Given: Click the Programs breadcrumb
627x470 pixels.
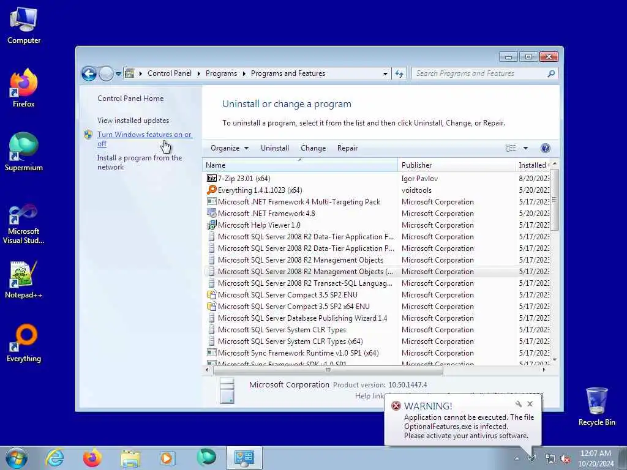Looking at the screenshot, I should coord(221,73).
